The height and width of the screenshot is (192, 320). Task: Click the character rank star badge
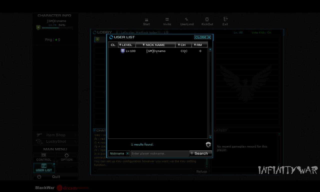click(x=38, y=27)
